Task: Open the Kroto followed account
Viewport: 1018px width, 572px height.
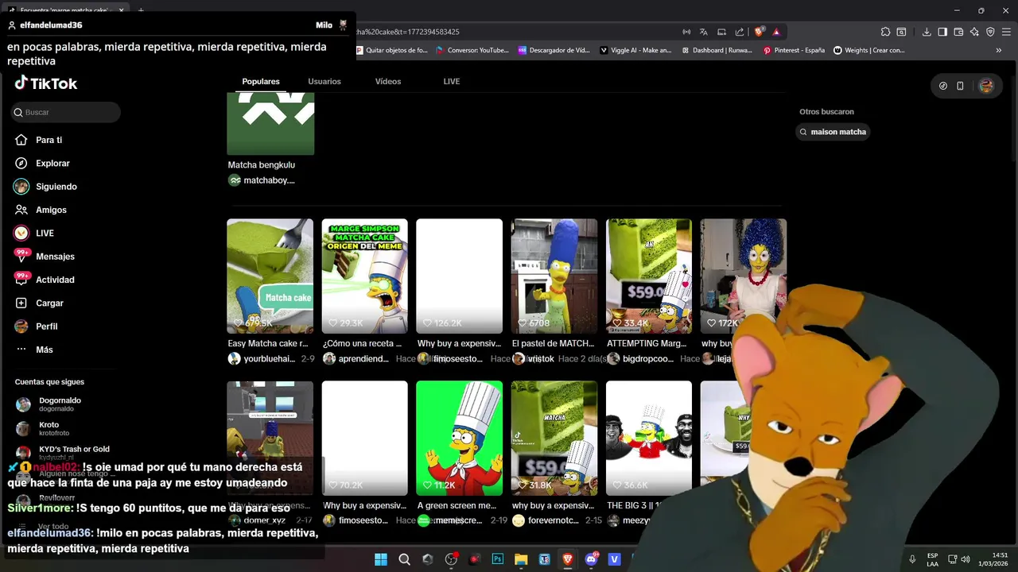Action: click(x=43, y=429)
